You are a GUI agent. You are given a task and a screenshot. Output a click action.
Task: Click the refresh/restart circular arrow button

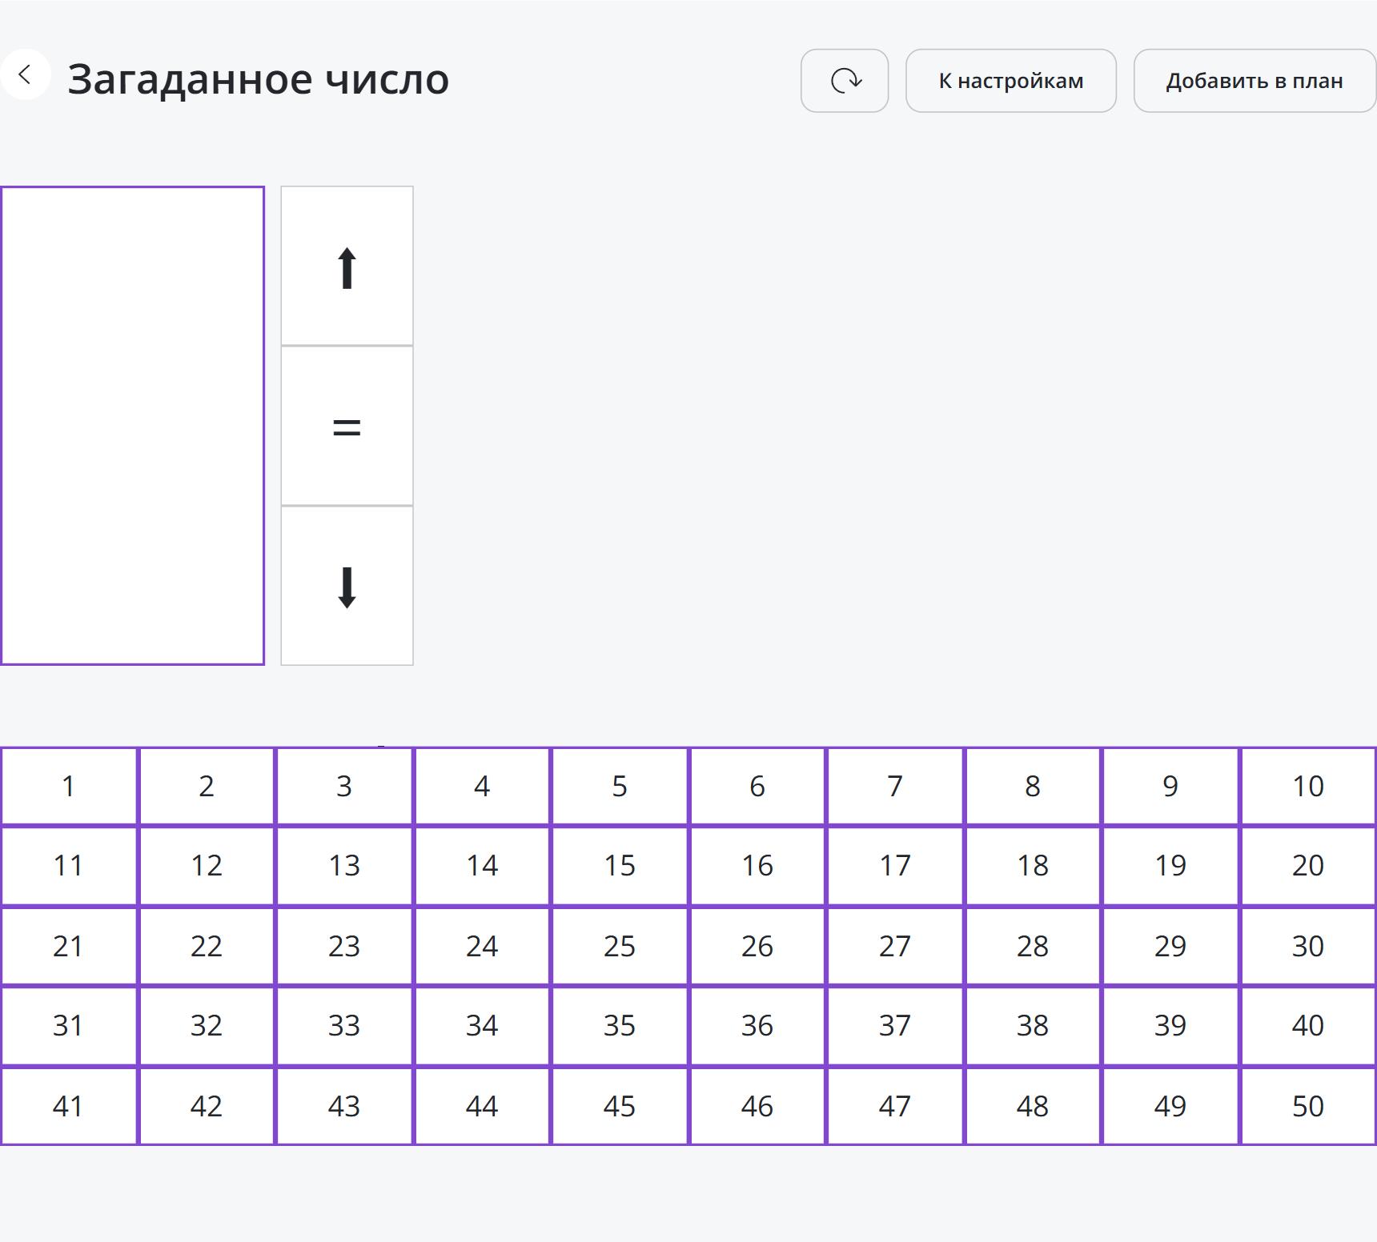(x=845, y=81)
